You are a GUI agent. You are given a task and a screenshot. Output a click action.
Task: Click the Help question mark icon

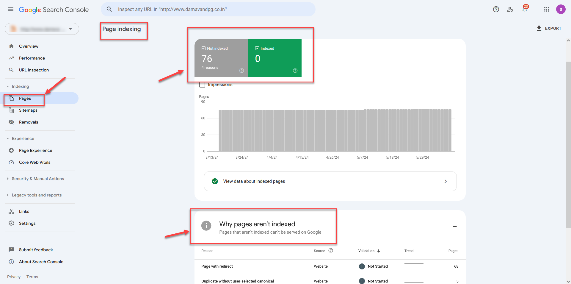[x=496, y=9]
